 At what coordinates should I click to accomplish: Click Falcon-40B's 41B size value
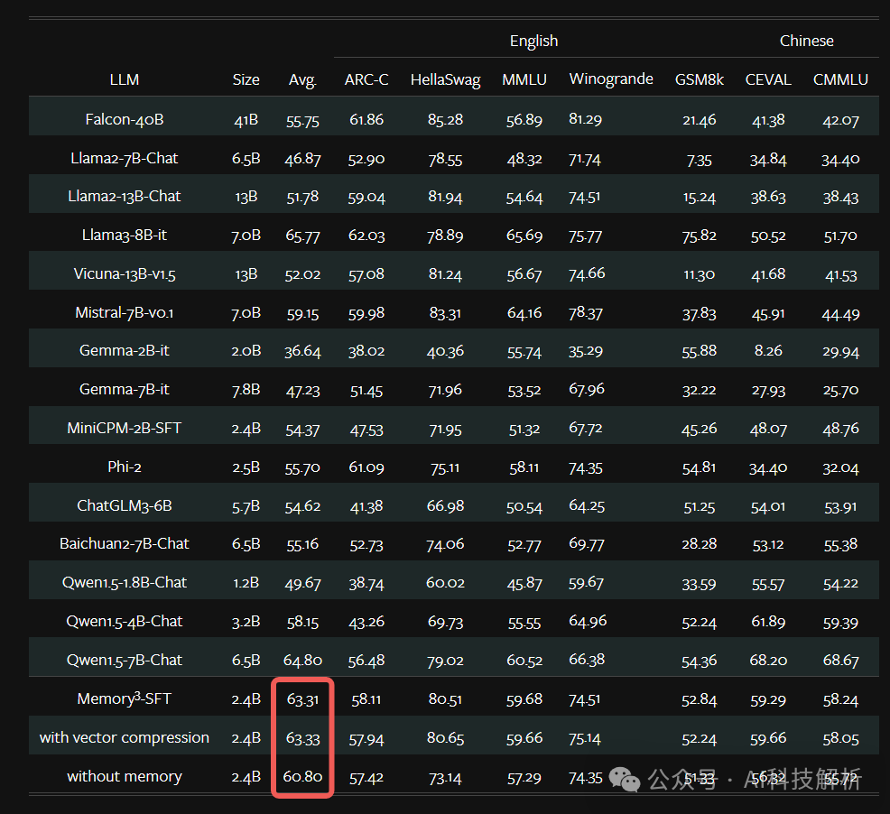coord(246,120)
